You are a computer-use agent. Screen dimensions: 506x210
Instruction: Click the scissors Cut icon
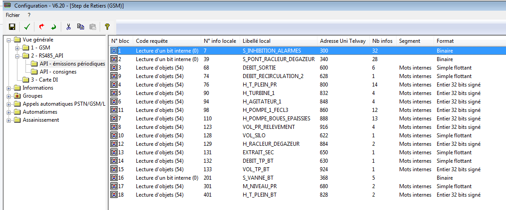(x=68, y=27)
